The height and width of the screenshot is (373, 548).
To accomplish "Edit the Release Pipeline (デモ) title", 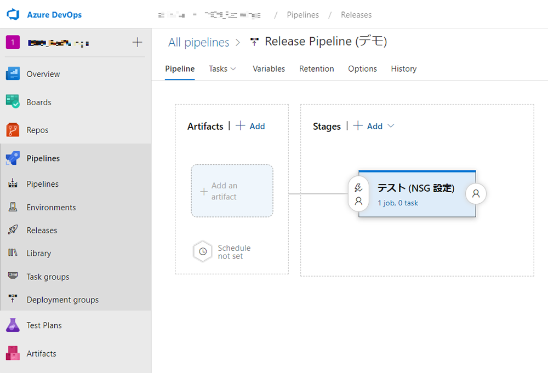I will coord(326,42).
